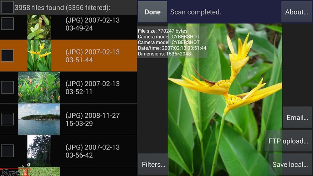Click the 'Dimensions: 1536×2048' line

tap(164, 54)
